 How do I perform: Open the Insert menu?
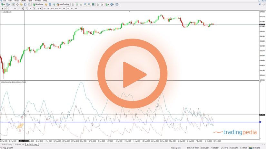tap(16, 1)
